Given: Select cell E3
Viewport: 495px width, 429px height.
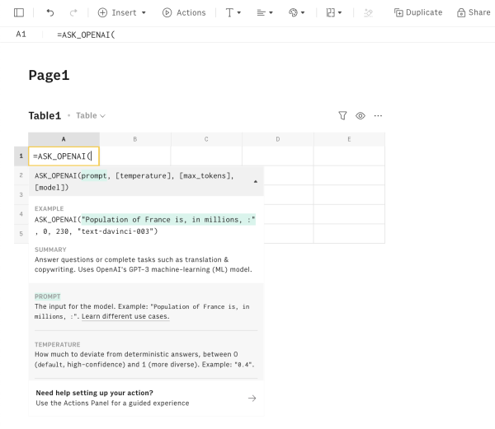Looking at the screenshot, I should [349, 194].
